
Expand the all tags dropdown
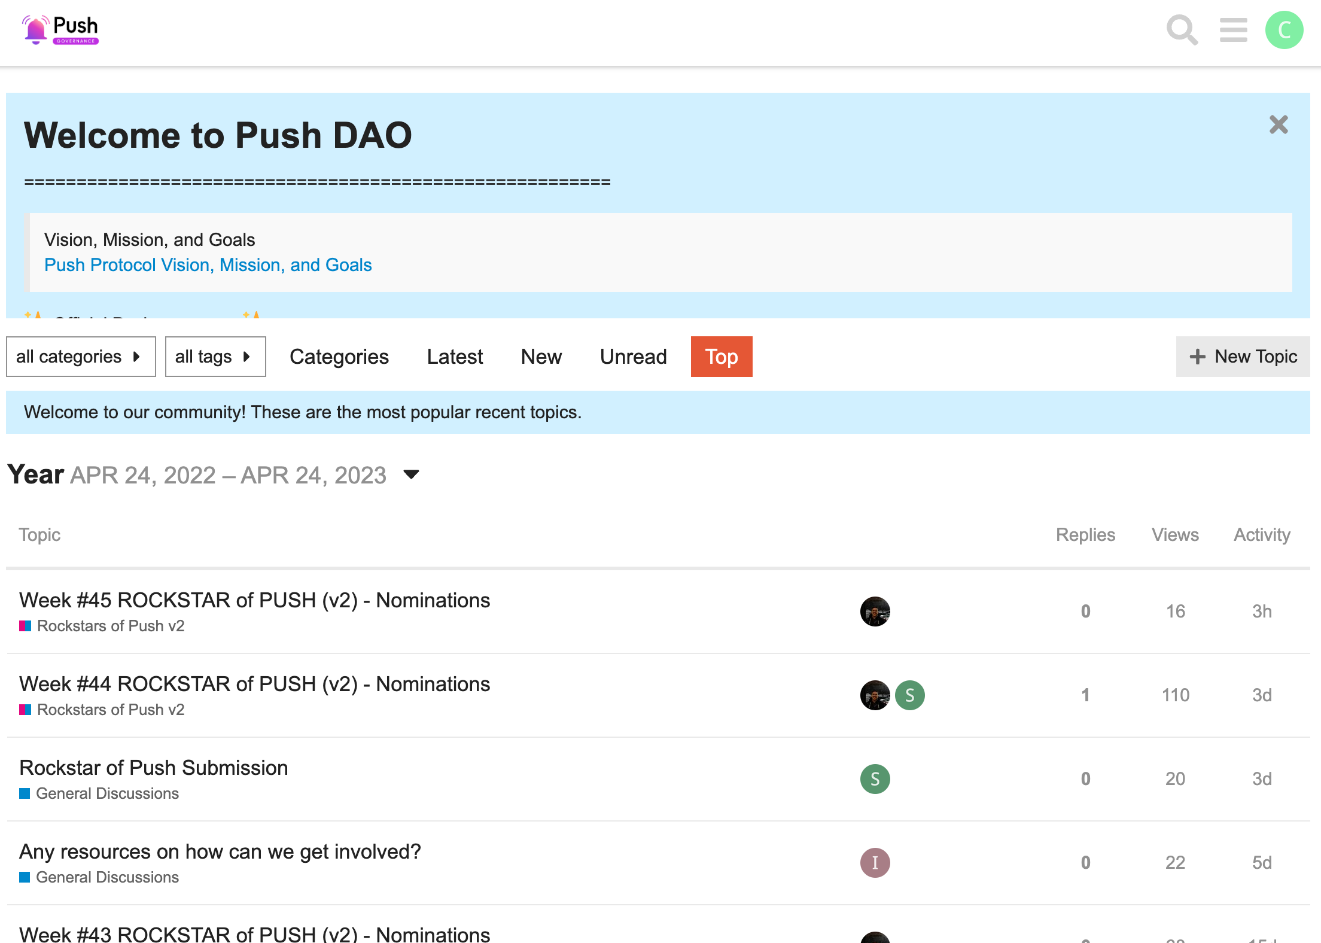point(215,357)
